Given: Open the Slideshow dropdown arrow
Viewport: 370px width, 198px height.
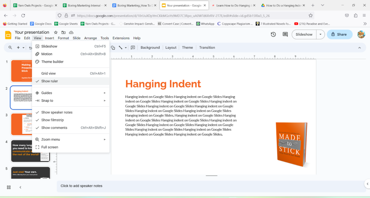Looking at the screenshot, I should tap(320, 34).
